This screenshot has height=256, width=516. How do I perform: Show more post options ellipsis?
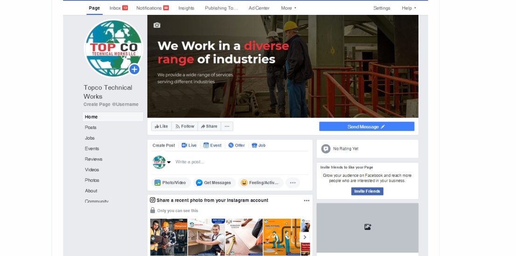(x=293, y=183)
